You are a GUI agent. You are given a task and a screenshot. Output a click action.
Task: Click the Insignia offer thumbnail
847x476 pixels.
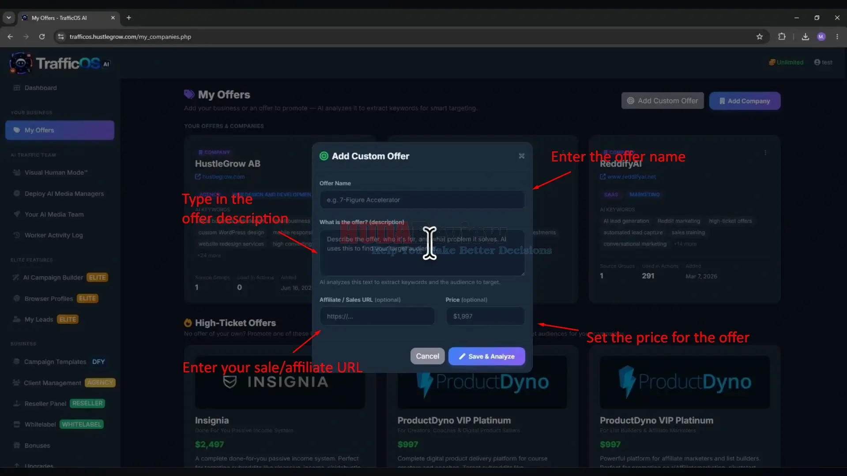pos(280,382)
